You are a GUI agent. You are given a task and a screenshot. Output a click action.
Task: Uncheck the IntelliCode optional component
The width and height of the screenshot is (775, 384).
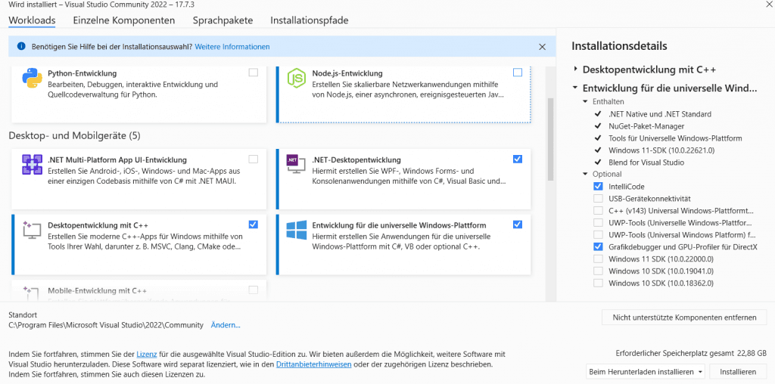pos(598,186)
